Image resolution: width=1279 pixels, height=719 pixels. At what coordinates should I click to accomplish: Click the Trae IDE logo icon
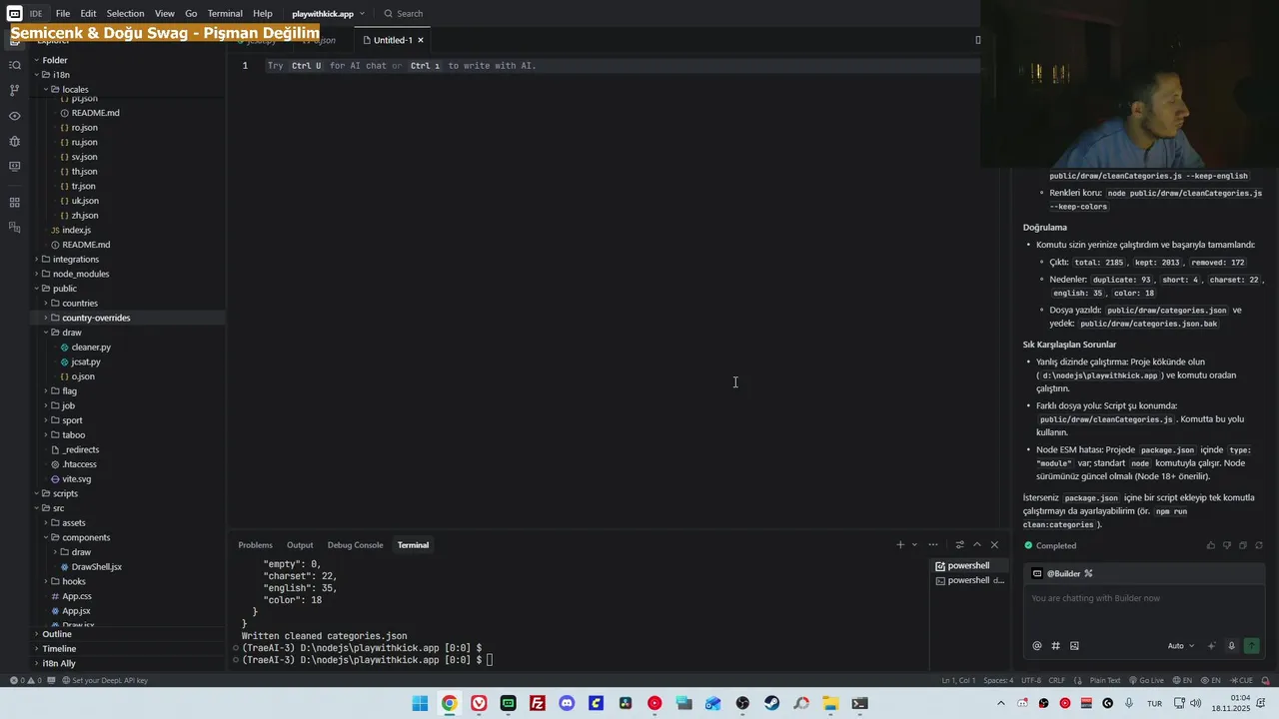coord(14,13)
